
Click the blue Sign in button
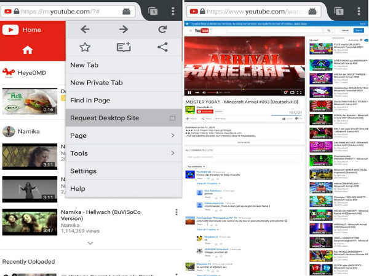click(359, 31)
